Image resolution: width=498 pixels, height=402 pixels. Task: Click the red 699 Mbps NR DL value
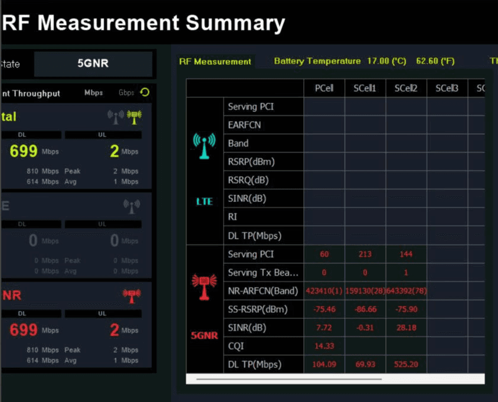click(x=24, y=330)
